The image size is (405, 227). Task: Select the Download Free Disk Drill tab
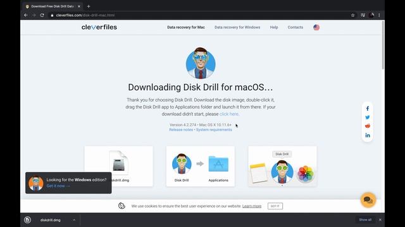point(53,6)
